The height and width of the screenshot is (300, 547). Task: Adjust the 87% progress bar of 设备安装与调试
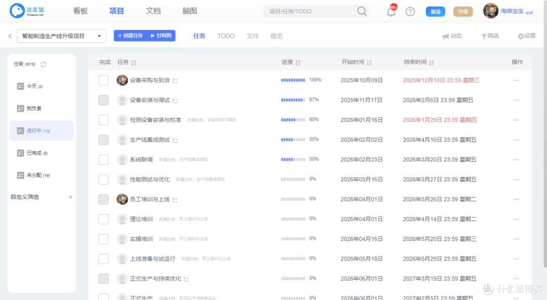[x=293, y=100]
